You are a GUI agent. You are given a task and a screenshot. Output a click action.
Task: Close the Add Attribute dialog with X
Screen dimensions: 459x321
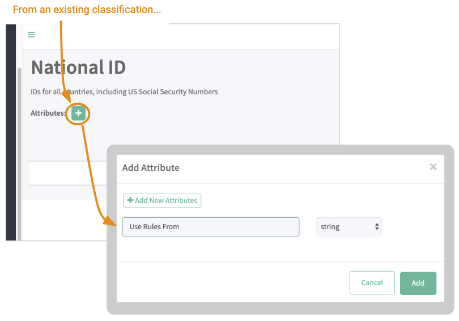click(x=433, y=167)
